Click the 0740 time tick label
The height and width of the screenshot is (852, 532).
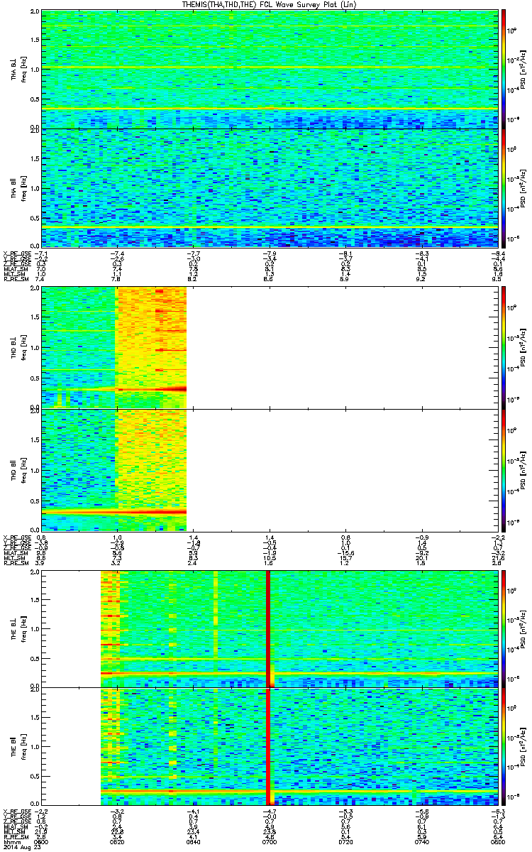click(x=421, y=843)
